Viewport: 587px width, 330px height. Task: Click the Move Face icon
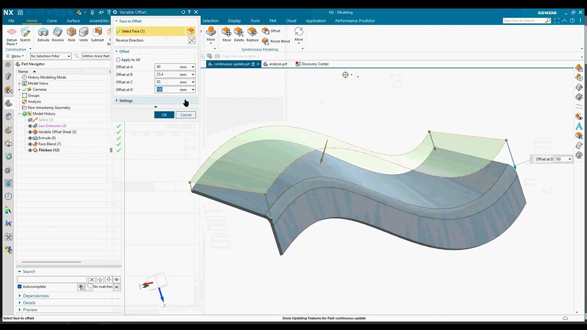pyautogui.click(x=227, y=32)
